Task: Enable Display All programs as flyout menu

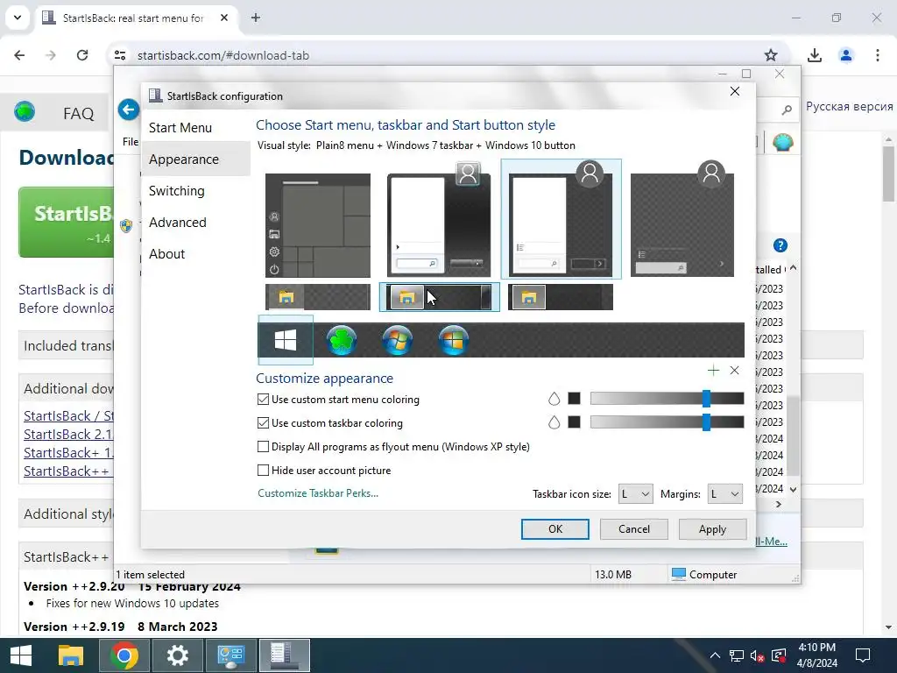Action: [263, 446]
